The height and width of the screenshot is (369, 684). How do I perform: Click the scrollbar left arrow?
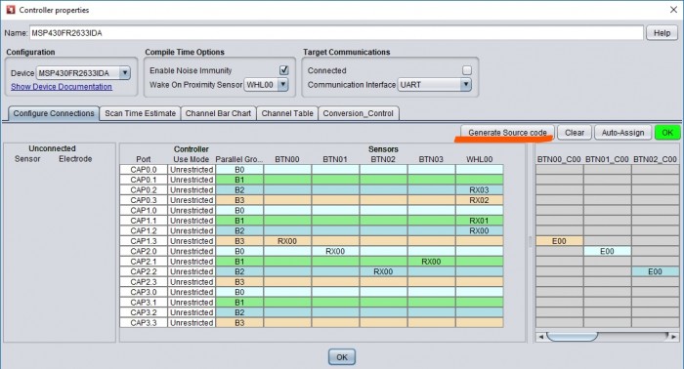[x=541, y=337]
